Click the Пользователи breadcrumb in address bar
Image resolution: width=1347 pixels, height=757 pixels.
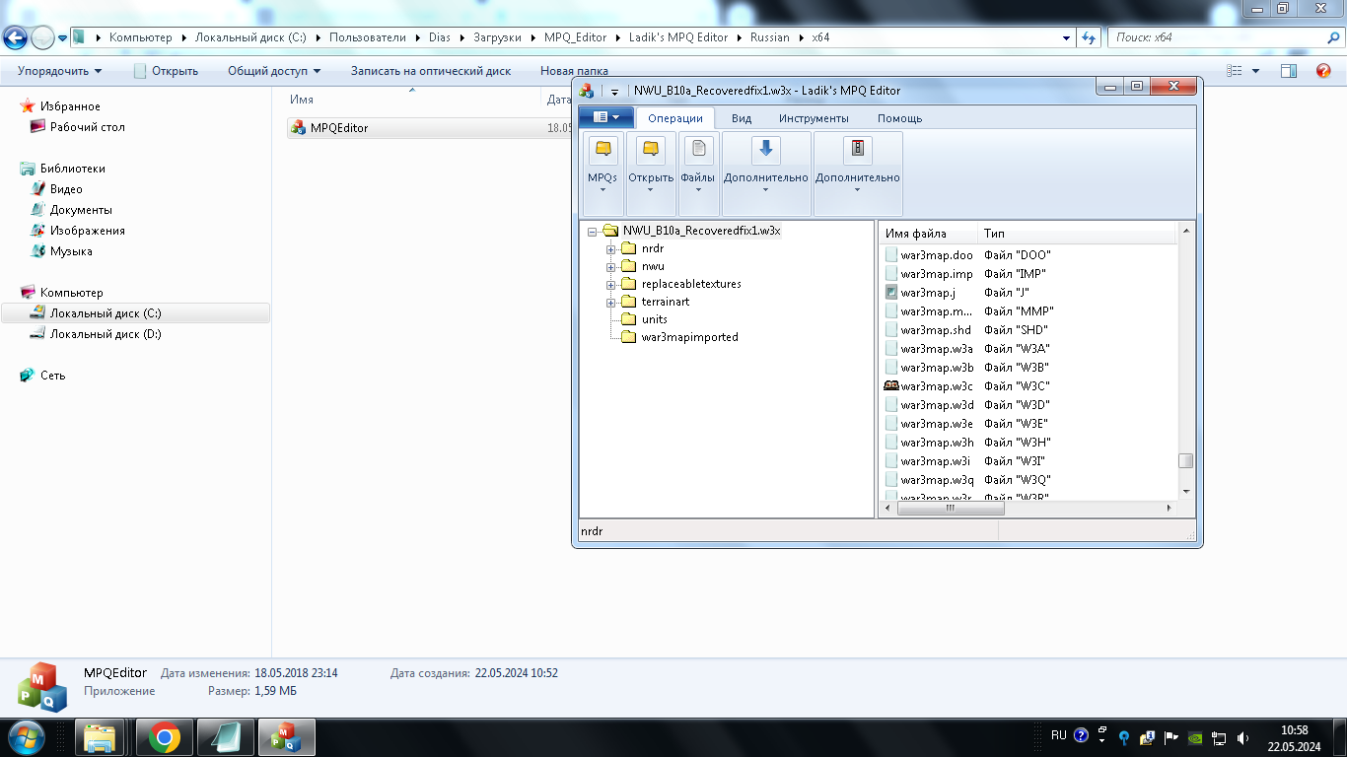click(x=368, y=37)
